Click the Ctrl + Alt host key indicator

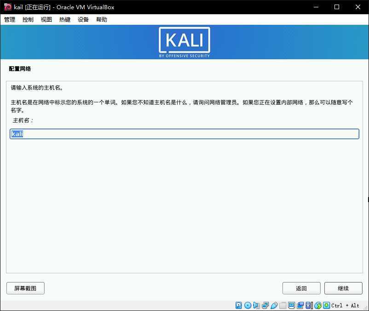click(345, 305)
